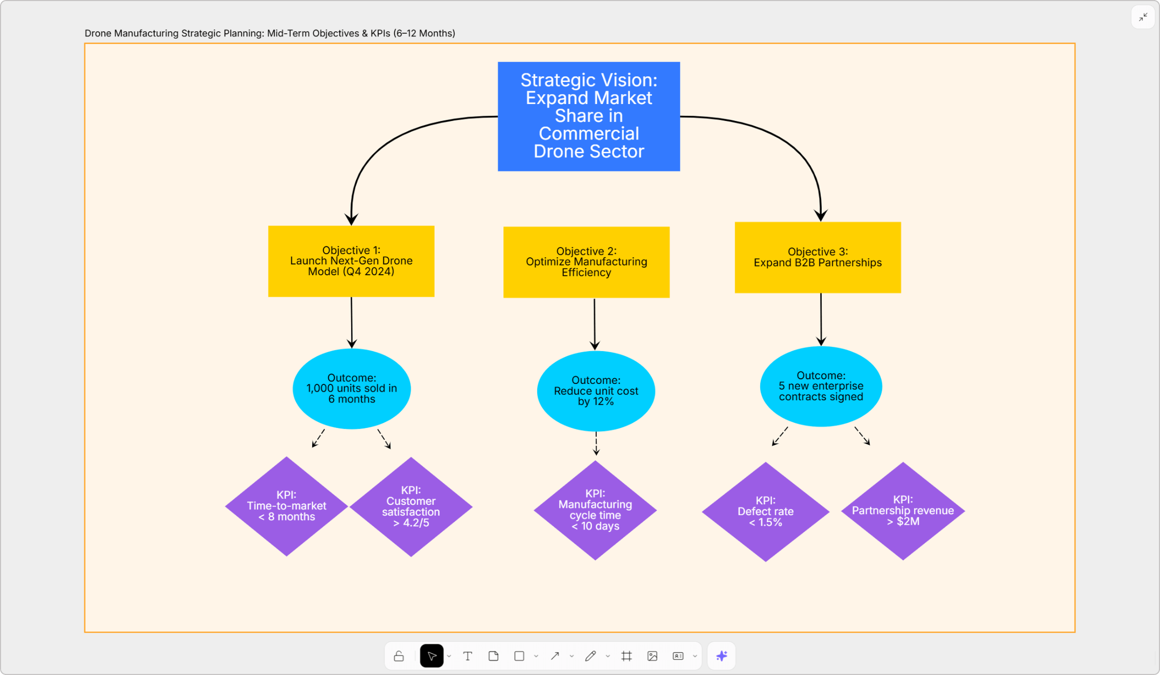The height and width of the screenshot is (675, 1160).
Task: Select the arrow connector tool
Action: [555, 656]
